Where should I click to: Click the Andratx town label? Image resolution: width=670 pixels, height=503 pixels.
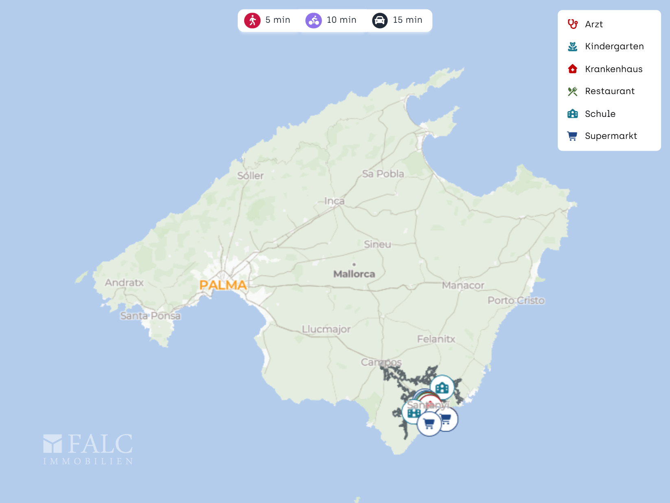click(x=124, y=283)
